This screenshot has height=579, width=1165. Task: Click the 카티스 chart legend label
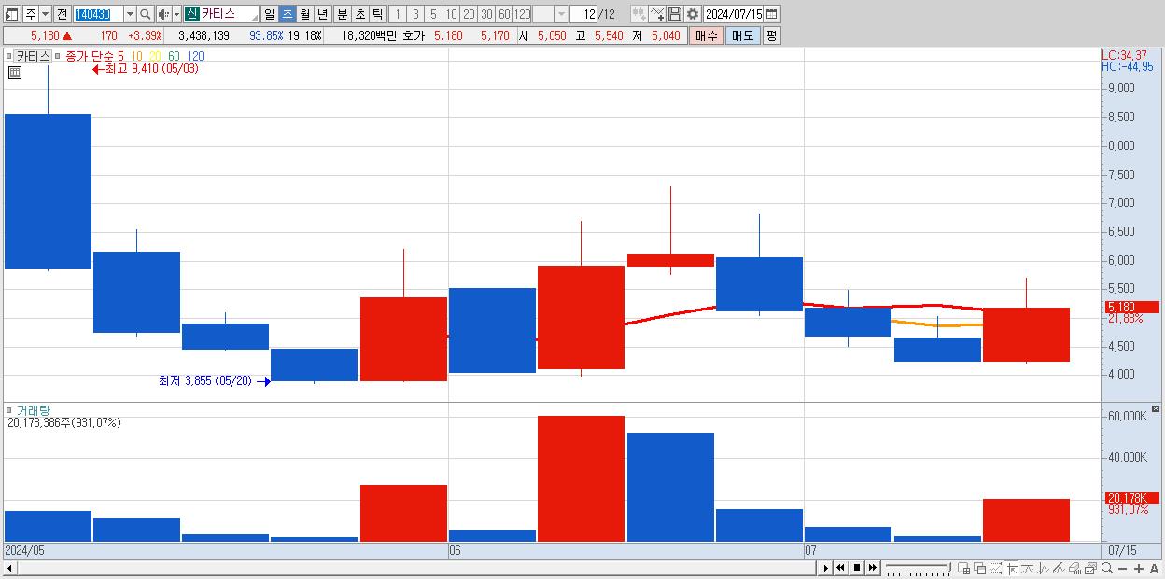coord(33,56)
